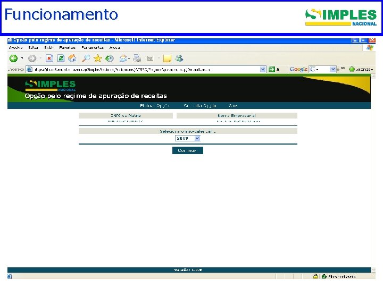Click the page icon in the address bar
The width and height of the screenshot is (383, 287).
pyautogui.click(x=30, y=69)
